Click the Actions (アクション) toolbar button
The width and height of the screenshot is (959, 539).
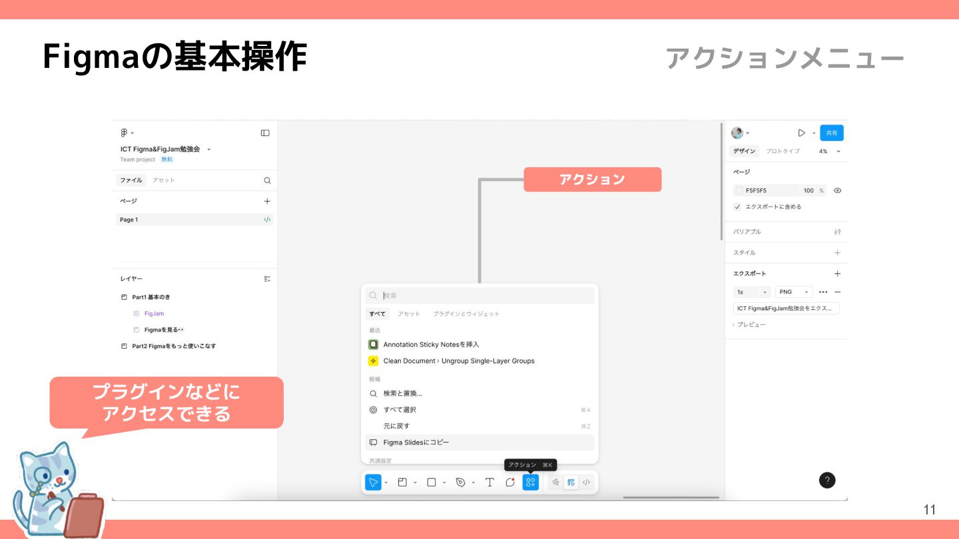click(x=531, y=482)
